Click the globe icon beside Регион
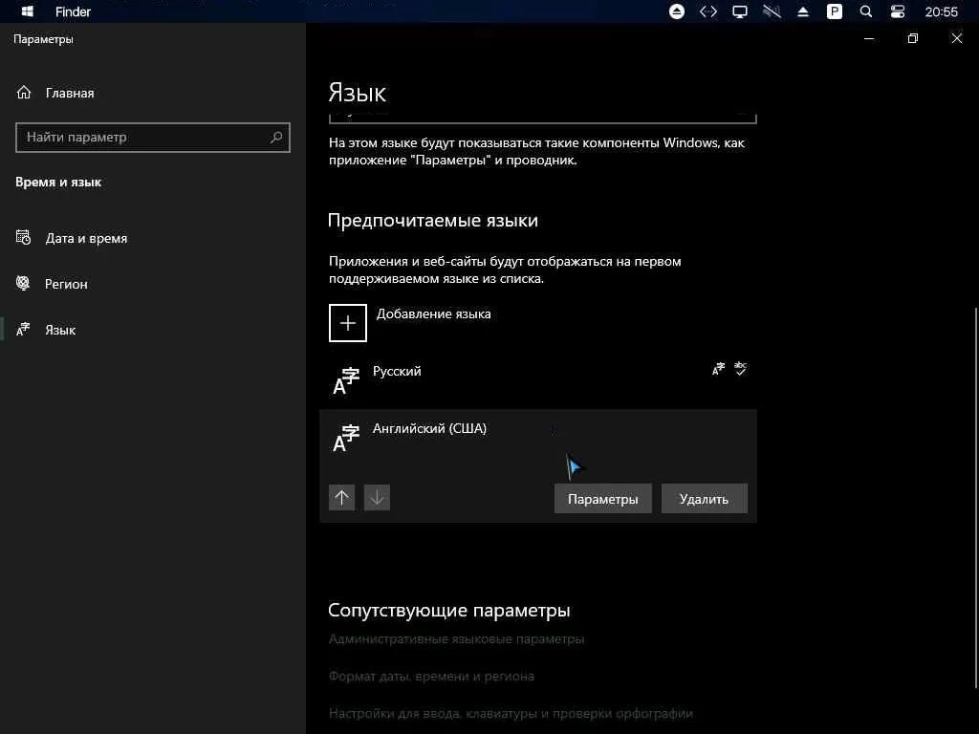The height and width of the screenshot is (734, 979). coord(23,283)
